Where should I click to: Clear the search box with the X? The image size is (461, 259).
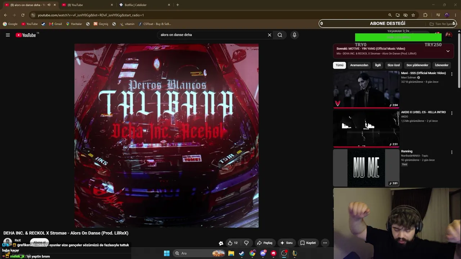coord(269,35)
